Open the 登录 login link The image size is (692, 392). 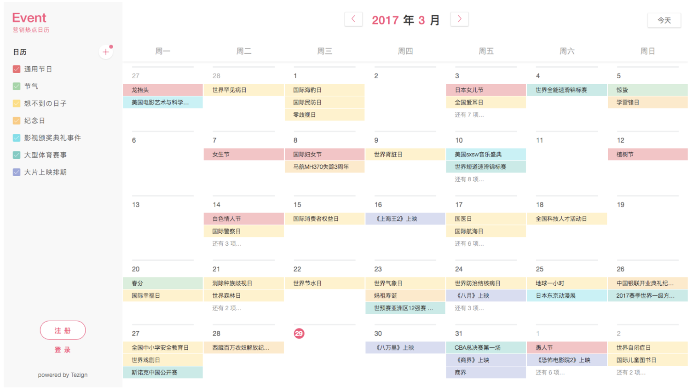[x=63, y=350]
